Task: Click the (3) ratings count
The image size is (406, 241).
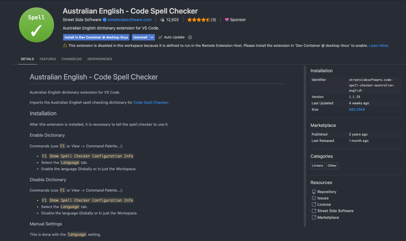Action: point(213,20)
